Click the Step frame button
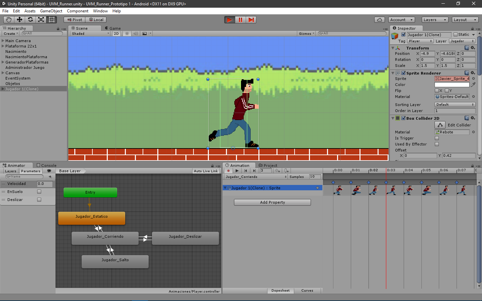Screen dimensions: 482x301 point(251,20)
